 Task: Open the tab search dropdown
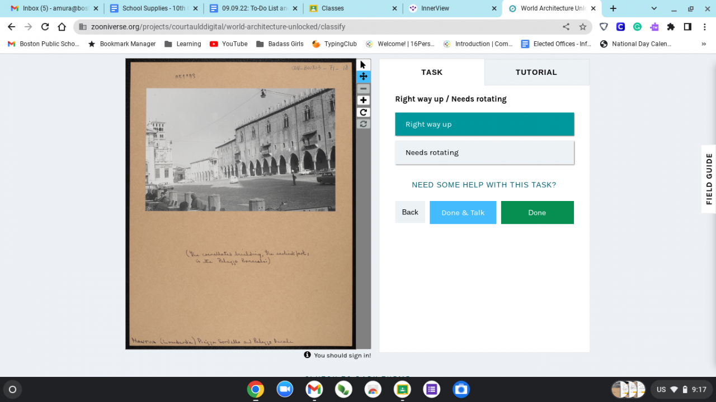click(x=654, y=8)
